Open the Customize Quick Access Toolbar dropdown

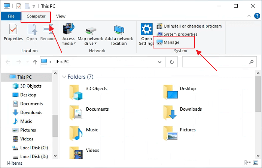(34, 7)
